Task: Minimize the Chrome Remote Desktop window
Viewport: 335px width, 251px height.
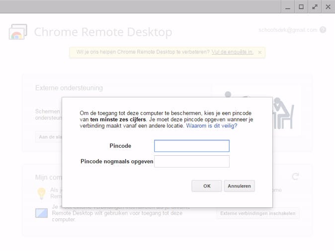Action: (x=288, y=7)
